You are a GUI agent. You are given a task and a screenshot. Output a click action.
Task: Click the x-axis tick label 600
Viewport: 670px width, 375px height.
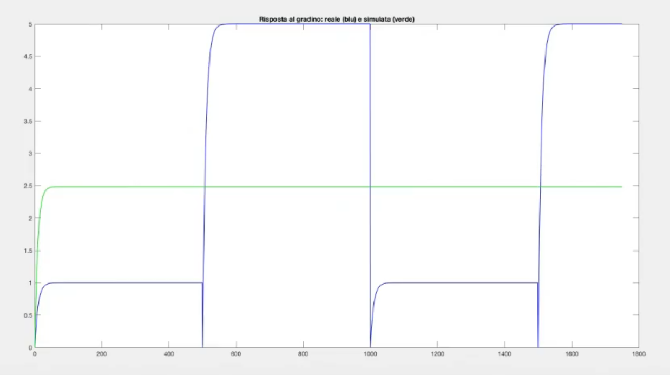coord(236,355)
